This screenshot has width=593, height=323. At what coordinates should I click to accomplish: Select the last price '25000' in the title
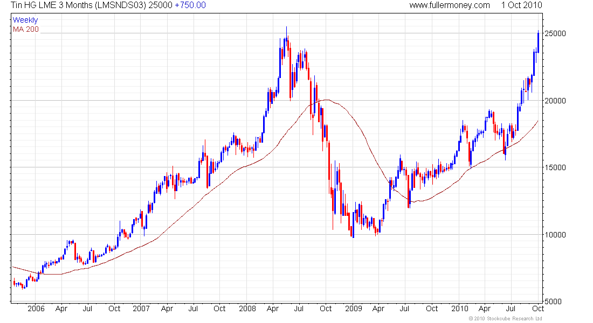pyautogui.click(x=160, y=5)
